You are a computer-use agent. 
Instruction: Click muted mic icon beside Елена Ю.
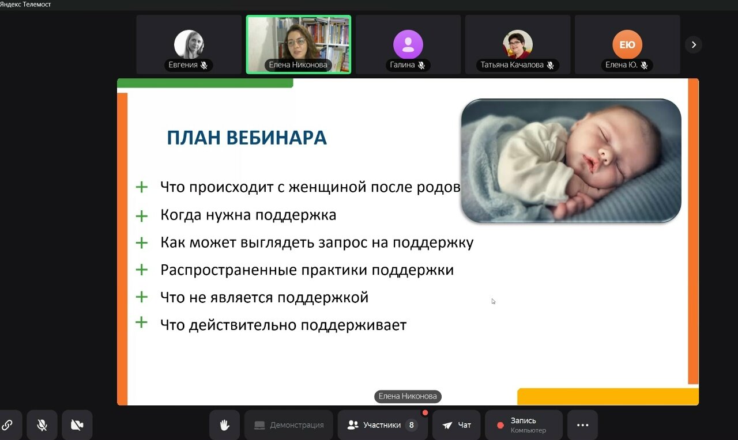(643, 65)
